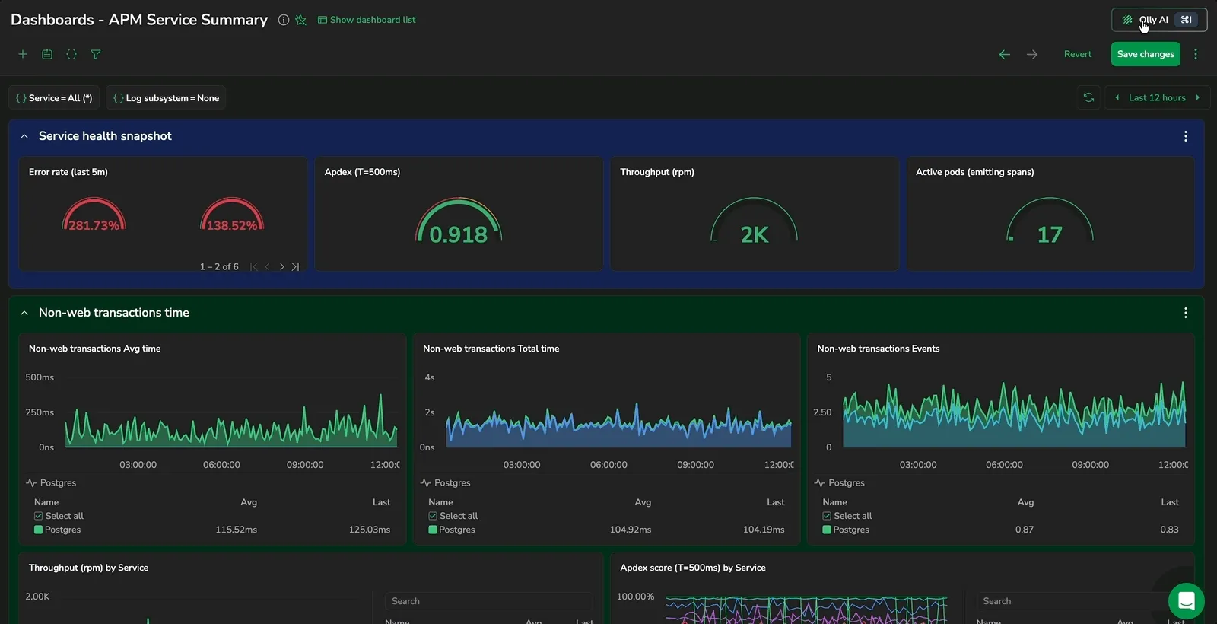Toggle Select all in Events legend
The width and height of the screenshot is (1217, 624).
(x=827, y=516)
